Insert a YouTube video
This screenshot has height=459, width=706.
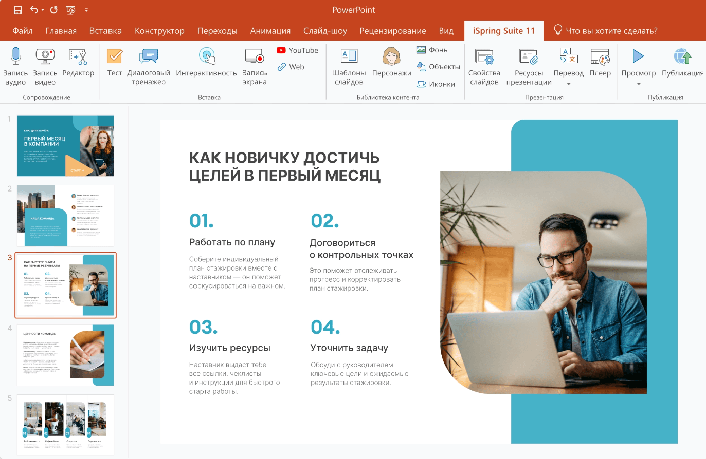tap(298, 50)
